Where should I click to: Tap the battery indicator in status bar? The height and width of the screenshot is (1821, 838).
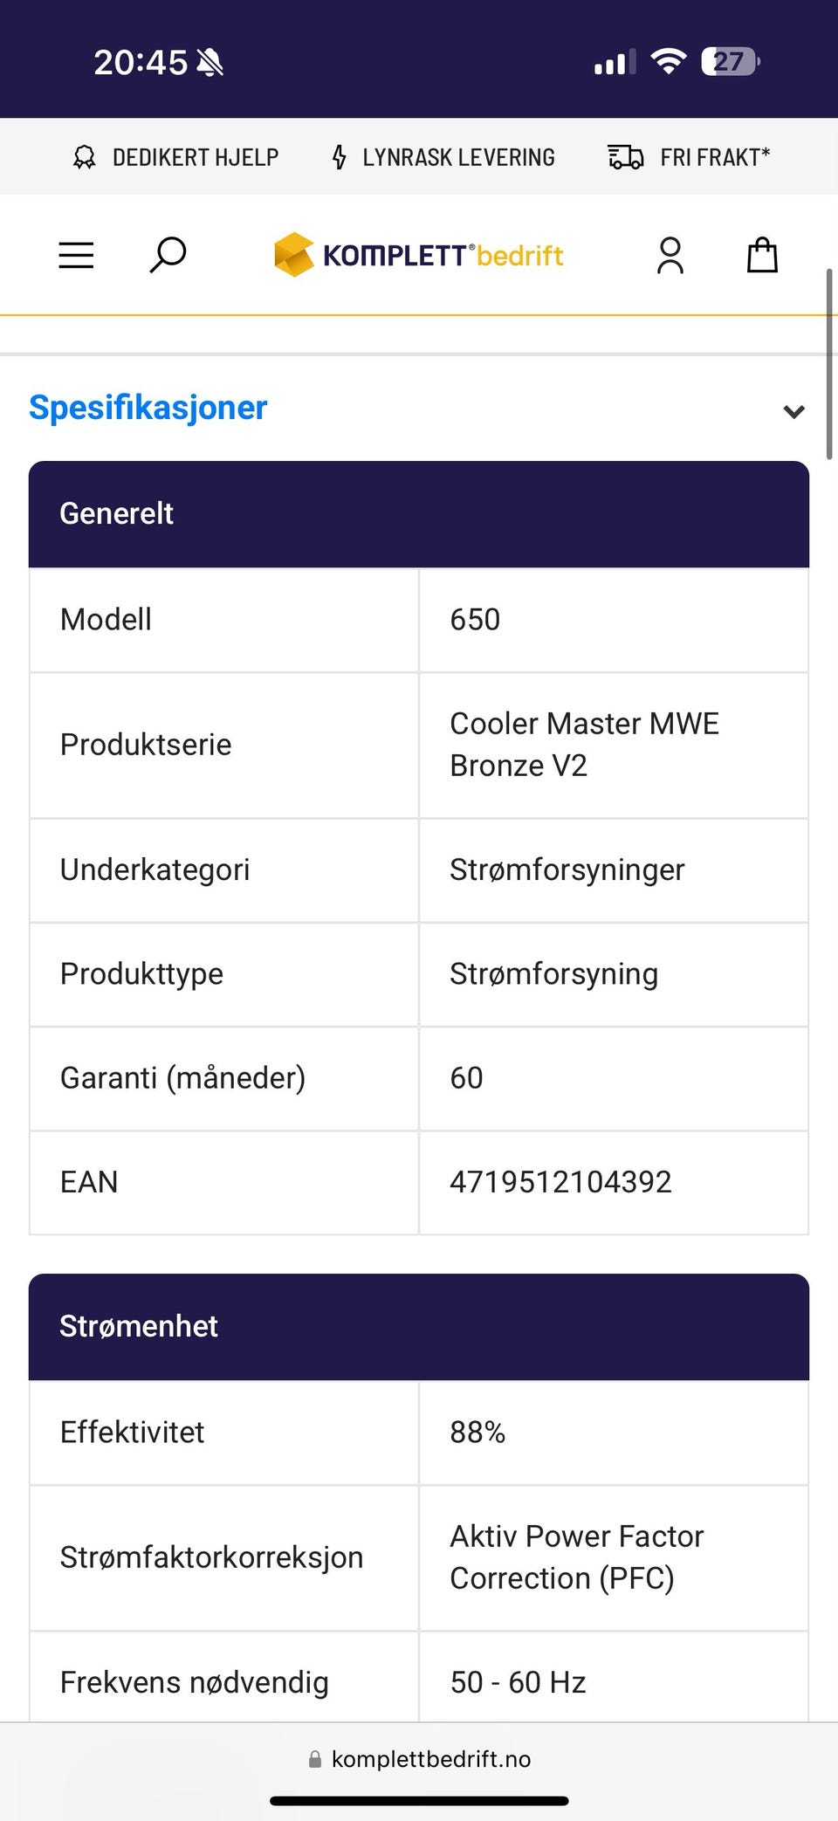click(x=730, y=62)
